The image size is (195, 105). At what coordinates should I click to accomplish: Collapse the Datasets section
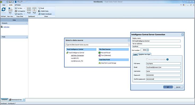26,23
